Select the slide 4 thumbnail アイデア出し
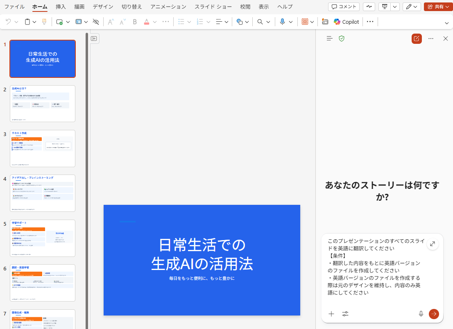This screenshot has width=453, height=329. pyautogui.click(x=43, y=193)
